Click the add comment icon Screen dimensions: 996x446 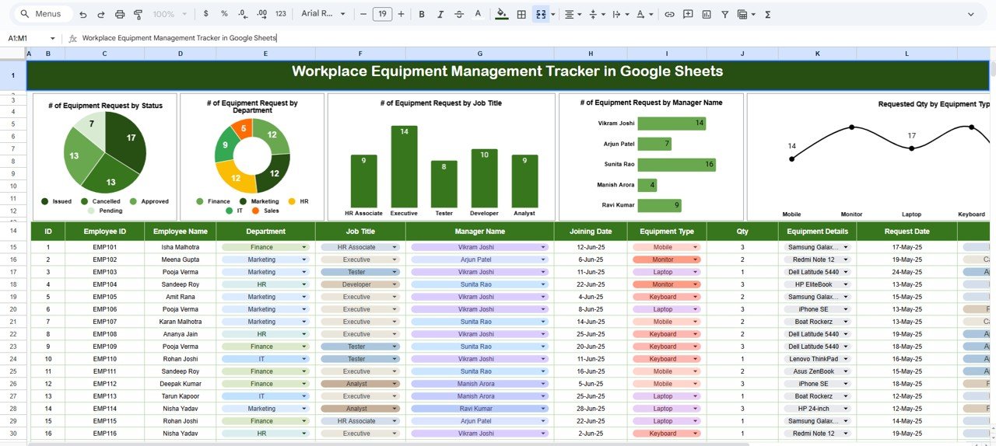tap(688, 14)
